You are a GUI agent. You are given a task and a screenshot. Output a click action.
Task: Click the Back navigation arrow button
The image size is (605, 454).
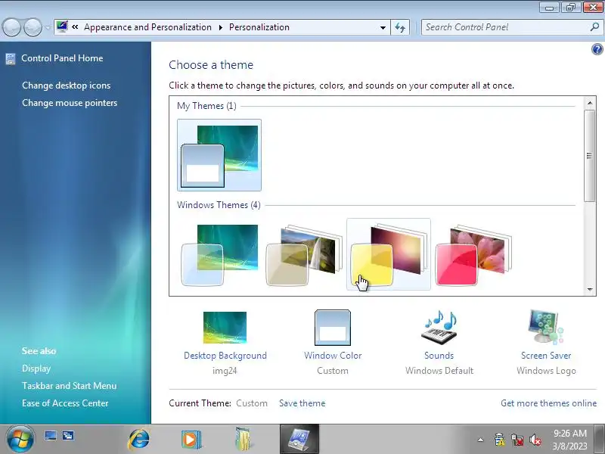(x=11, y=27)
